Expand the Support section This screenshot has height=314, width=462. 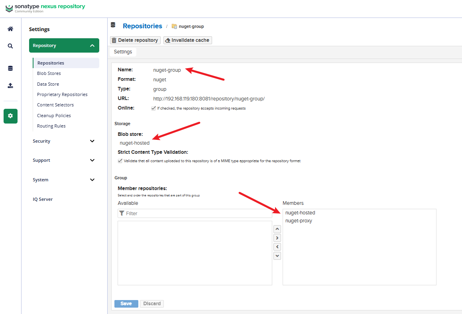(64, 160)
